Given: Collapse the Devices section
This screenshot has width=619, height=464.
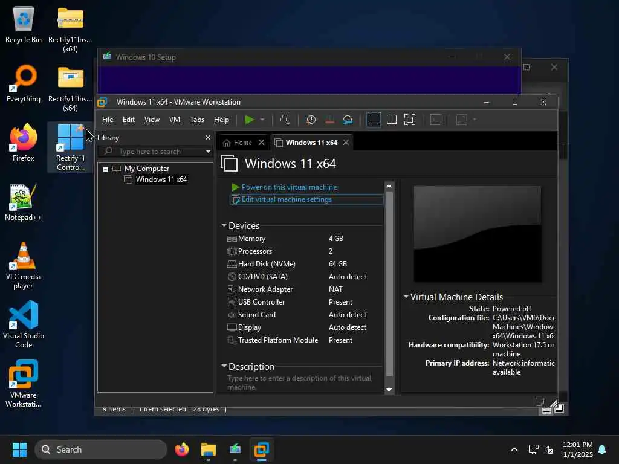Looking at the screenshot, I should 224,225.
